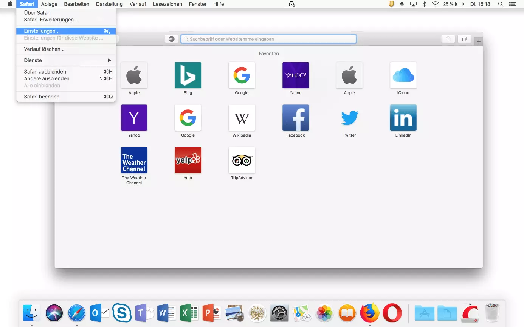The image size is (524, 327).
Task: Click the Bluetooth status icon
Action: [x=424, y=4]
